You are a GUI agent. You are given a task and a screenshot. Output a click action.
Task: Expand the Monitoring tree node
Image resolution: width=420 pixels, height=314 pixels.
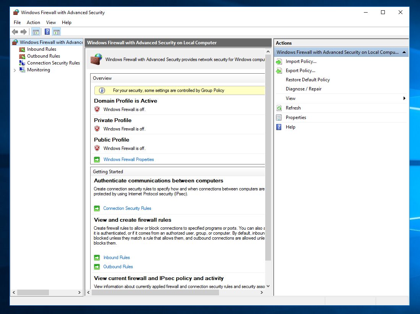(15, 70)
